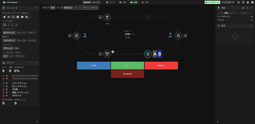Click info icon next to テーブルの数
The image size is (255, 124).
[13, 21]
